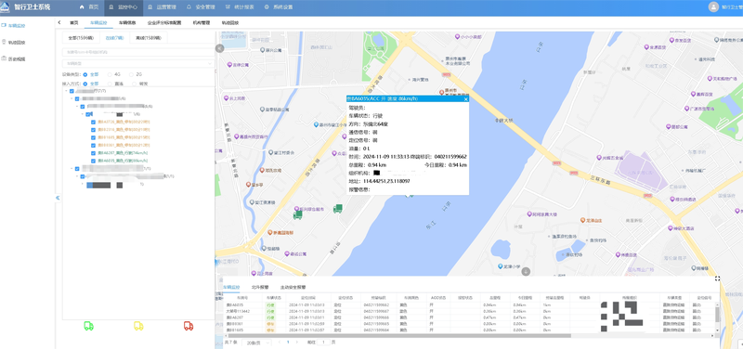
Task: Show the 离线 offline vehicles list
Action: (149, 37)
